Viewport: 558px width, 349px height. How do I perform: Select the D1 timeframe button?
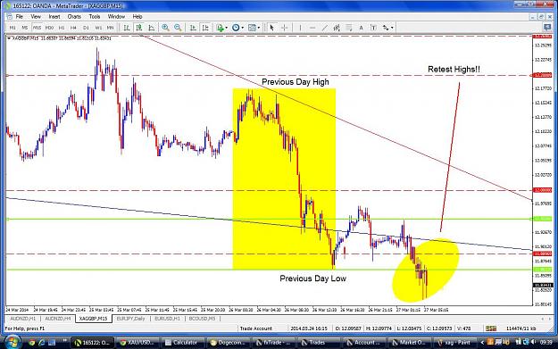(86, 28)
